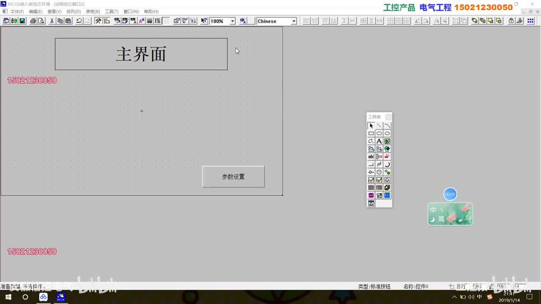Open the 查看(V) menu
The width and height of the screenshot is (541, 304).
pyautogui.click(x=54, y=11)
